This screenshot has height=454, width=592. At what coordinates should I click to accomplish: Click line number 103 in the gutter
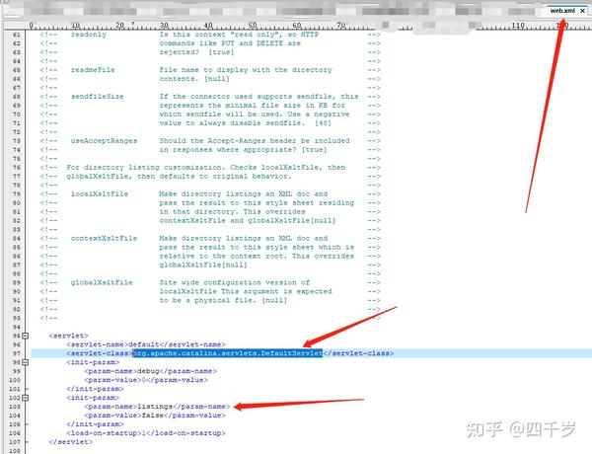(x=15, y=407)
